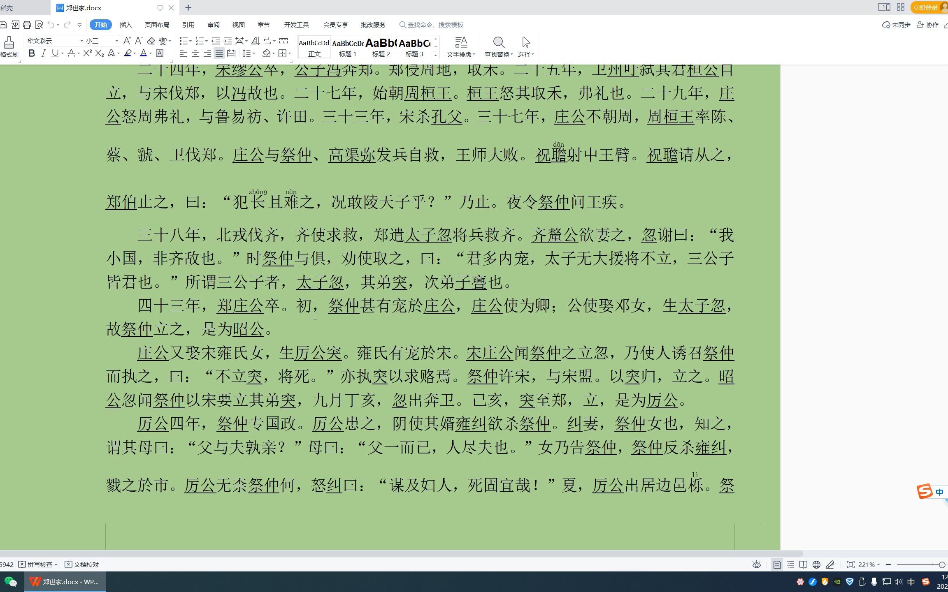
Task: Click the eye protection mode icon in status bar
Action: (756, 564)
